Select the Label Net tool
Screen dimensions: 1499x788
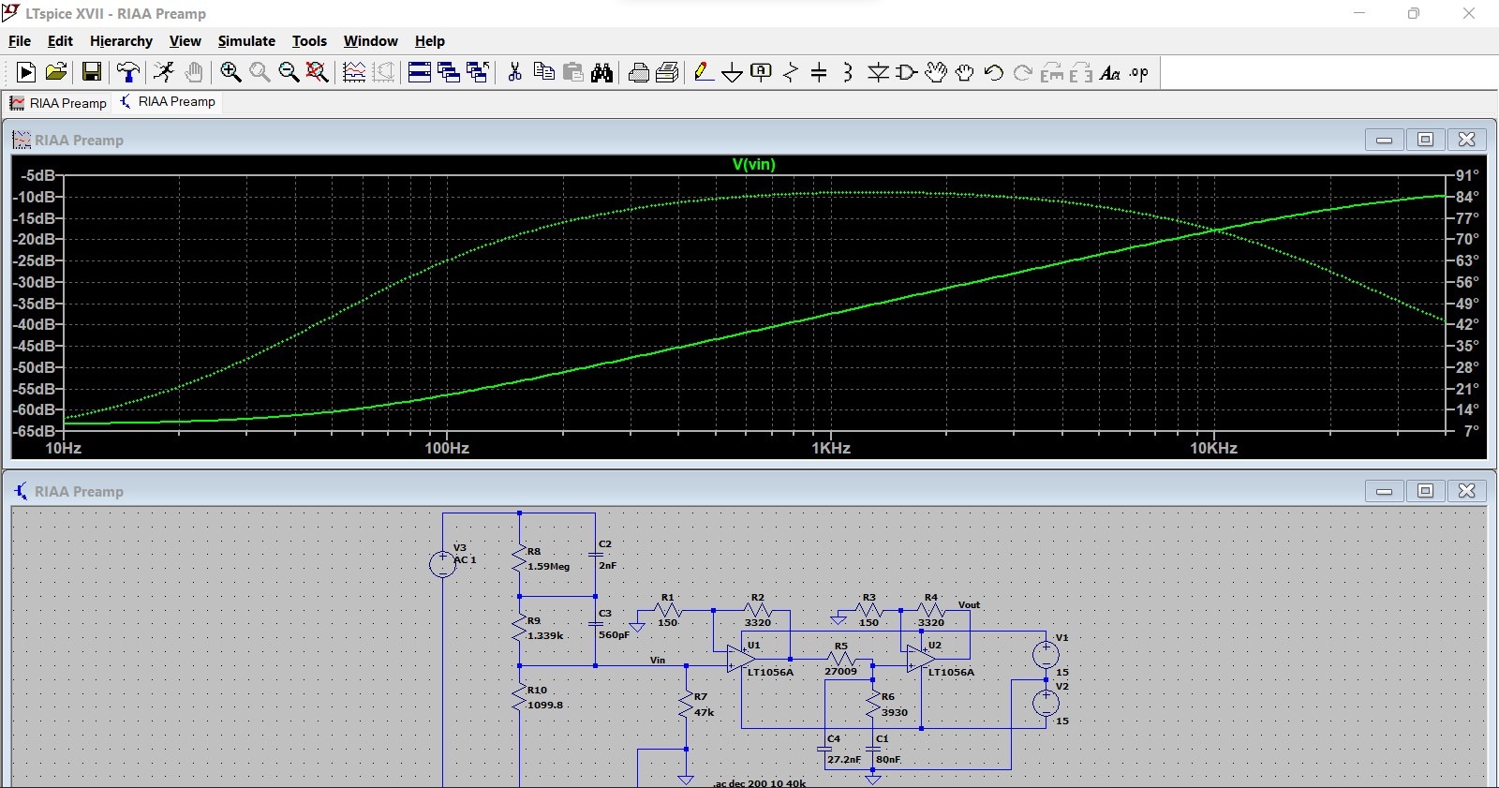[x=762, y=72]
